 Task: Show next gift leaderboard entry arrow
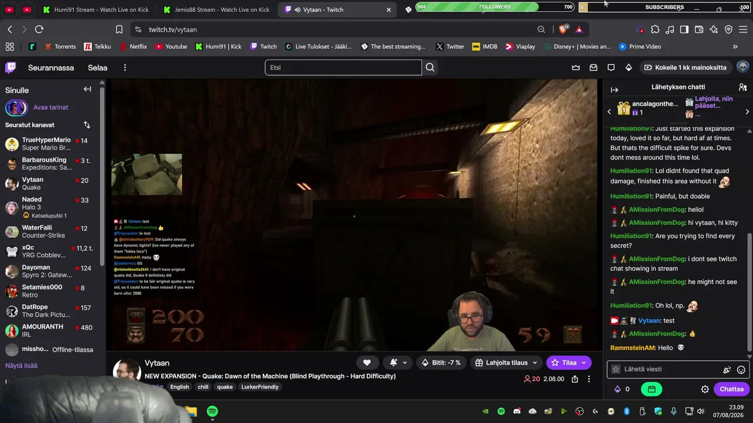pos(747,112)
